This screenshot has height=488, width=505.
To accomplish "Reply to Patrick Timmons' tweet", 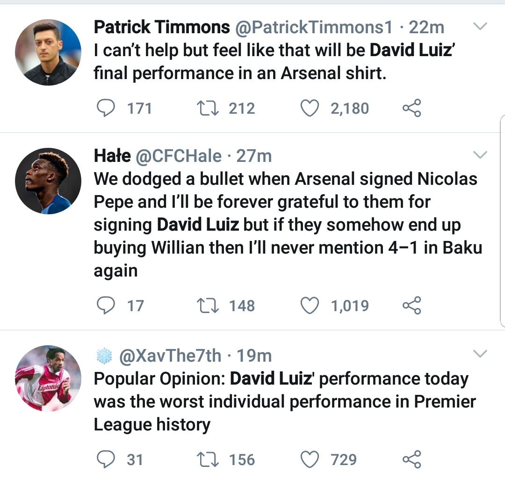I will tap(106, 109).
